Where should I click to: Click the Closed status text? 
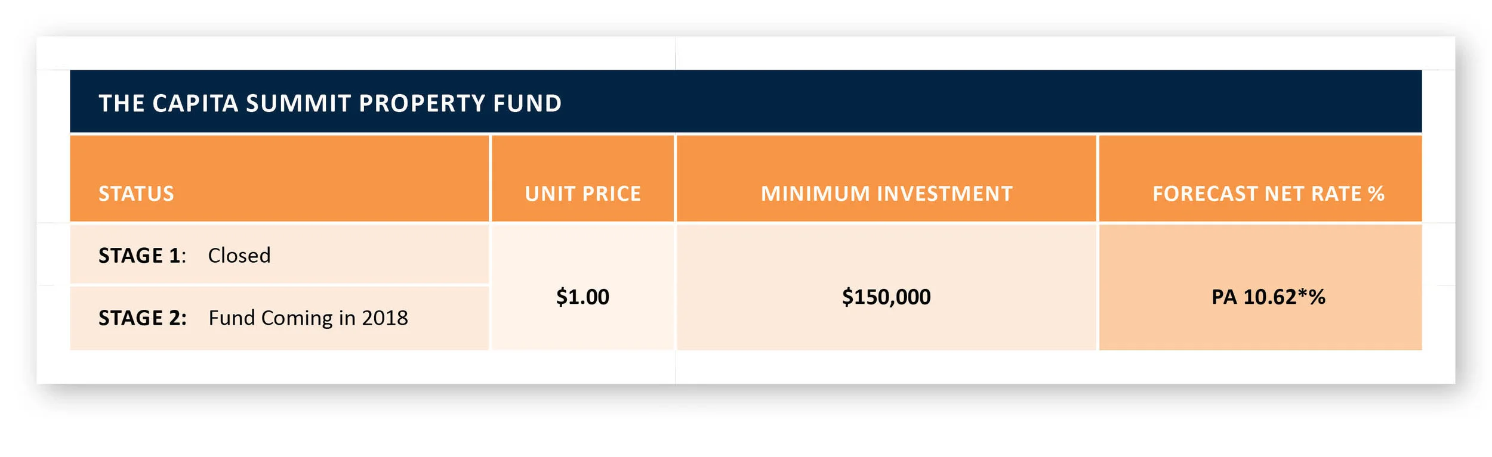click(239, 256)
